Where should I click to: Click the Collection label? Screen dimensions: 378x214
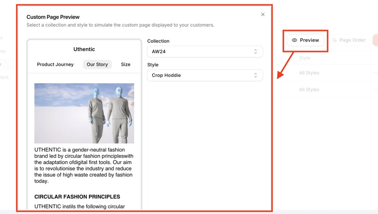[158, 41]
